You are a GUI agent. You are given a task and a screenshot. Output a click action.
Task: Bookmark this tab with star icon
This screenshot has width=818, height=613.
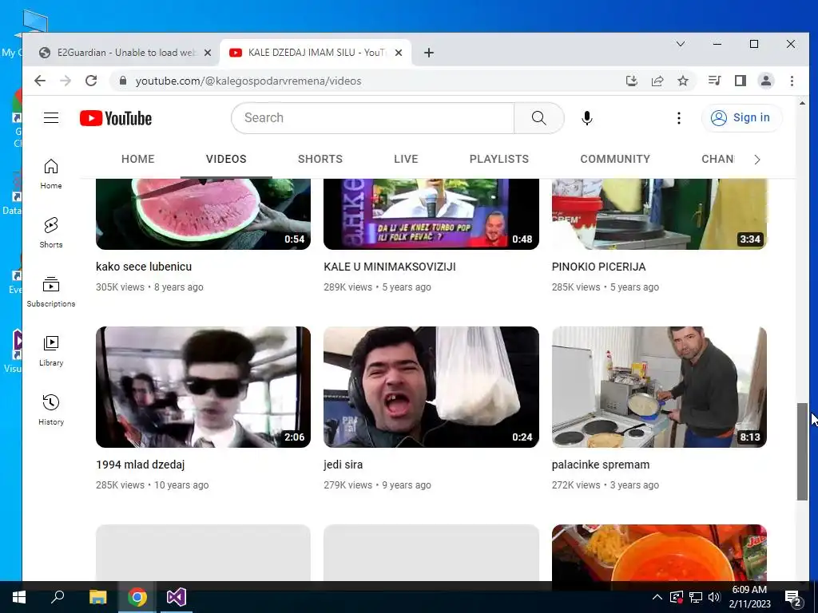pos(683,81)
